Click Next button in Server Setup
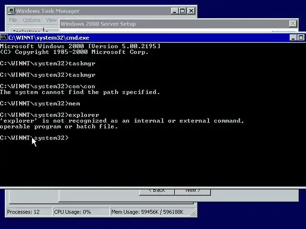306x229 pixels. tap(193, 192)
